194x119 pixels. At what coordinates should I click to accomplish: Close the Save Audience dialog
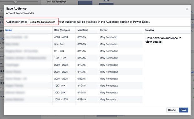(187, 9)
